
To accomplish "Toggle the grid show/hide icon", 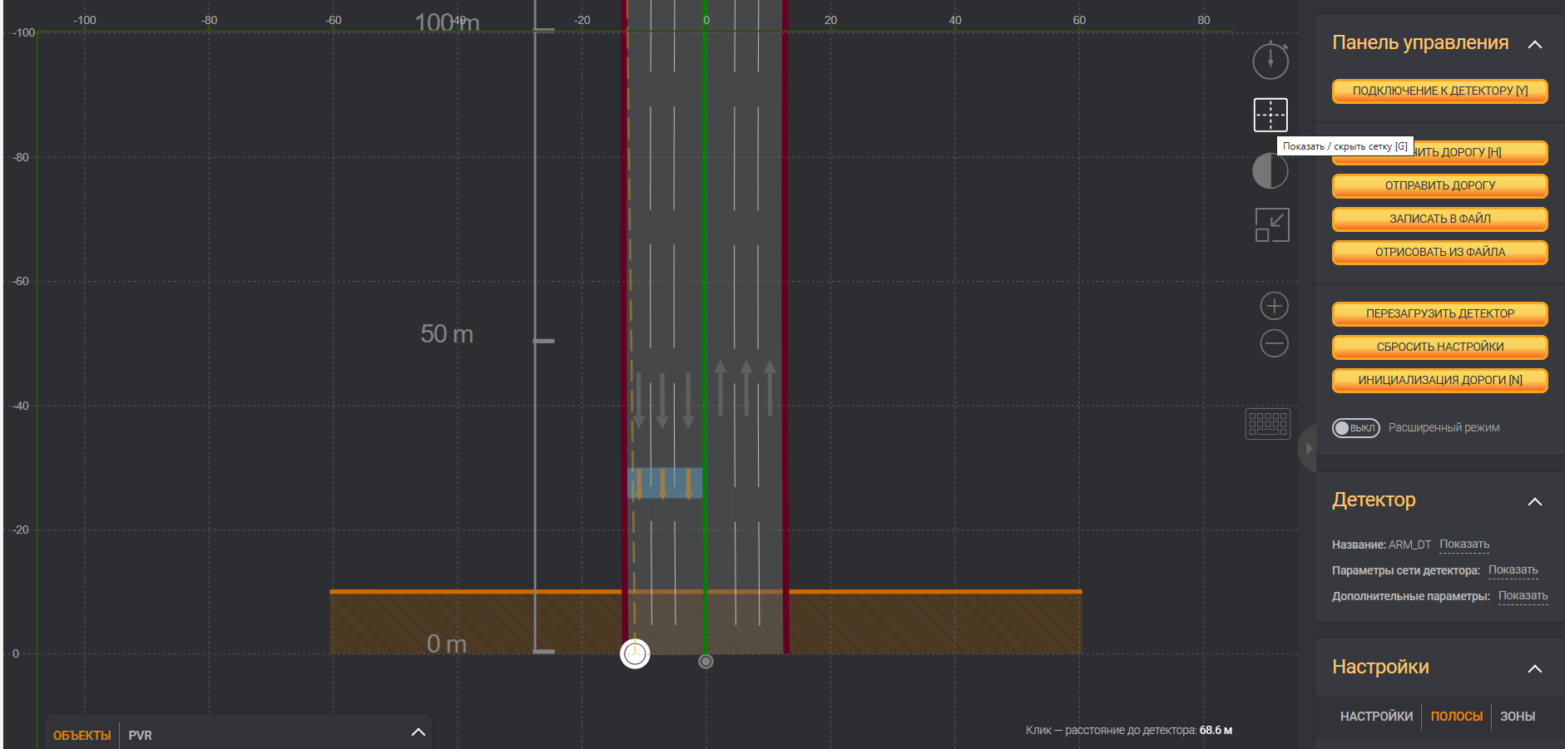I will 1270,115.
